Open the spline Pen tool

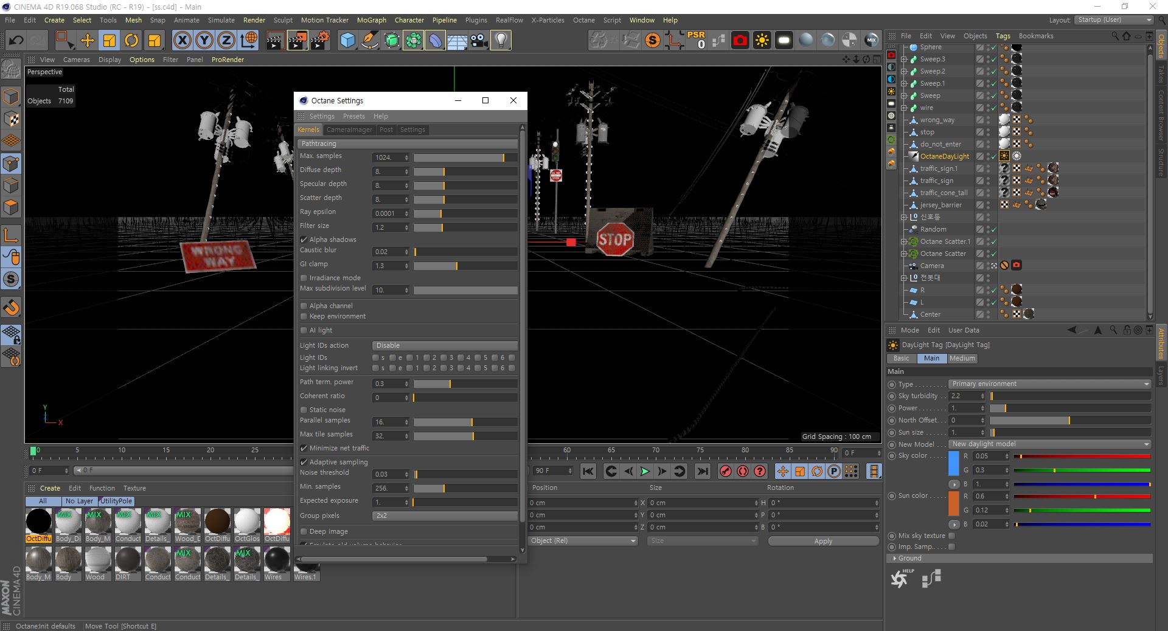369,41
